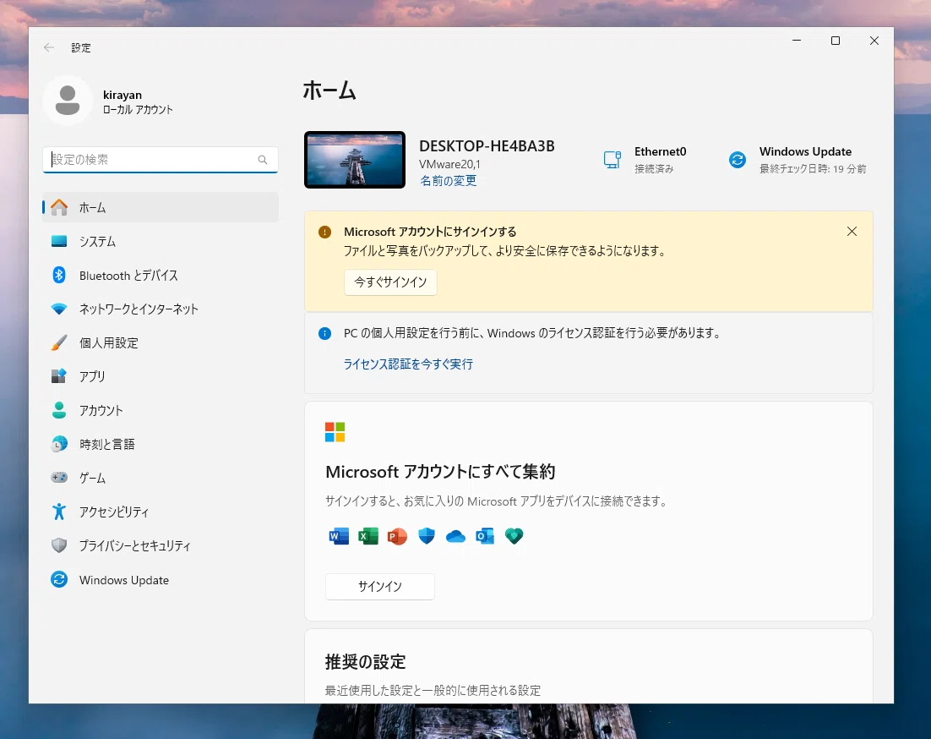Image resolution: width=931 pixels, height=739 pixels.
Task: Open 個人用設定 page
Action: pos(161,342)
